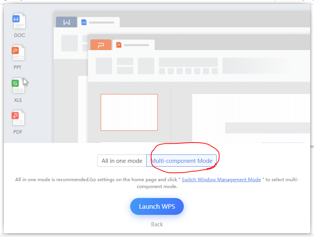
Task: Select All in one mode option
Action: pos(122,161)
